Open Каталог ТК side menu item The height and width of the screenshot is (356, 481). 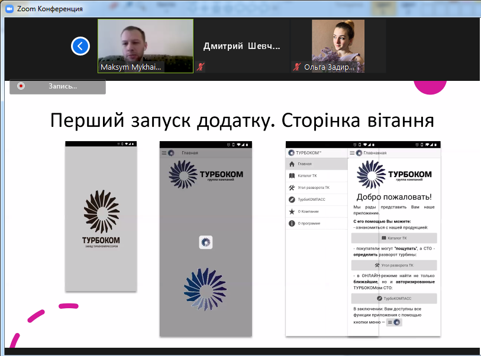point(317,176)
